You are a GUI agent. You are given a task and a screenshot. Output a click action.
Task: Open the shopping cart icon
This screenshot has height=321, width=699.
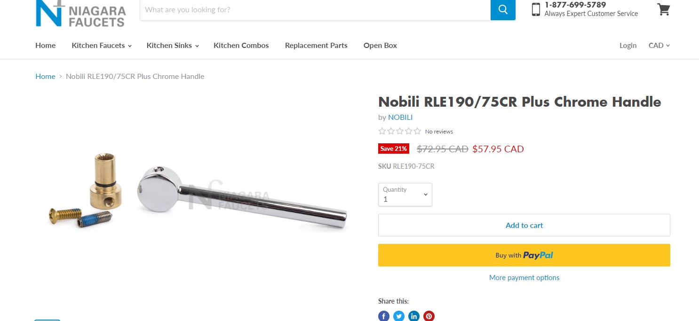(663, 10)
